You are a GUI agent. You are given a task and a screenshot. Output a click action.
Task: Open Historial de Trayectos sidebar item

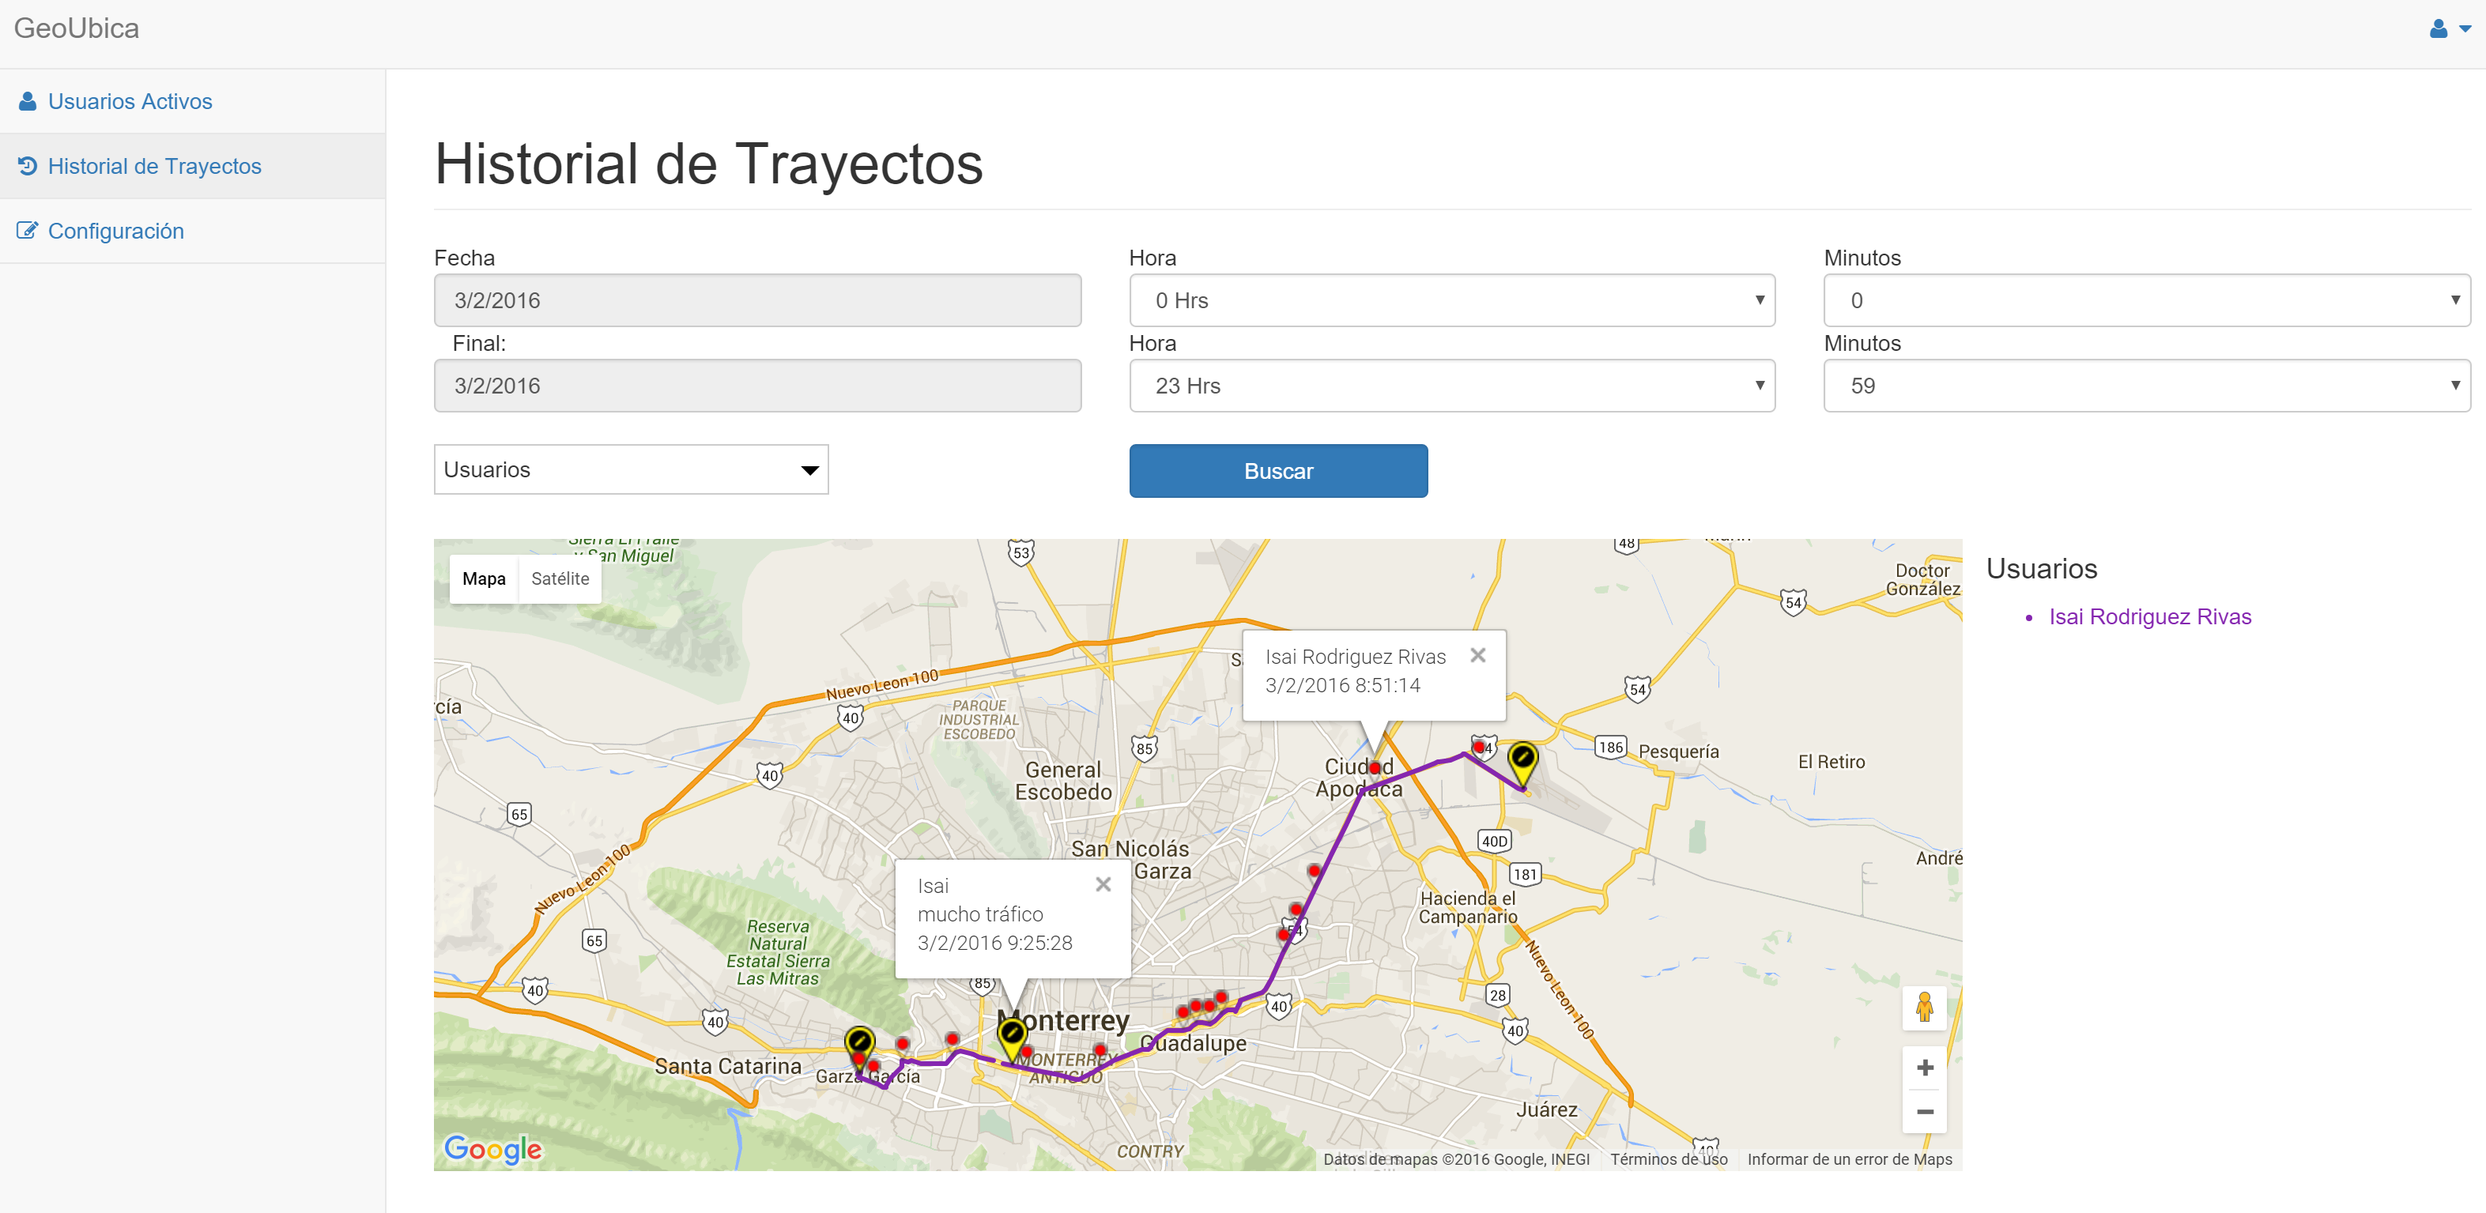(x=193, y=166)
